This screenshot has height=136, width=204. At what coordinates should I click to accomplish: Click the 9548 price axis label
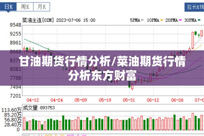(x=16, y=25)
